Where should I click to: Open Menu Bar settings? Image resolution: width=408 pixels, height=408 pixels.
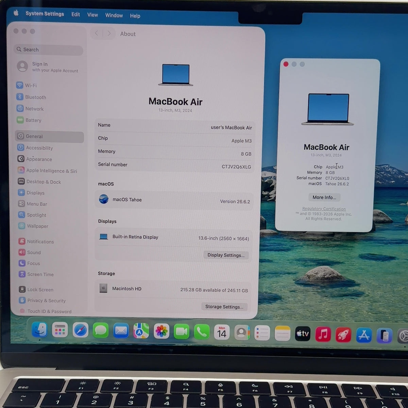(x=33, y=204)
